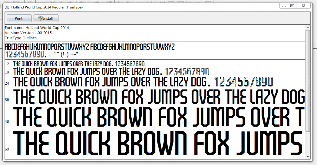Click the 48 point pangram sample line
The width and height of the screenshot is (317, 165).
click(159, 117)
